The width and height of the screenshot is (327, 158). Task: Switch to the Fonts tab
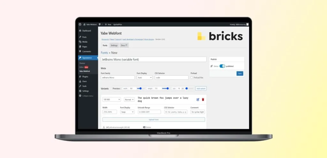(105, 45)
